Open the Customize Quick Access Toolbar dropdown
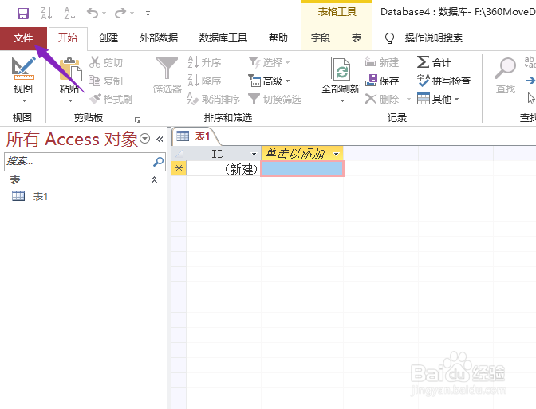 (148, 14)
